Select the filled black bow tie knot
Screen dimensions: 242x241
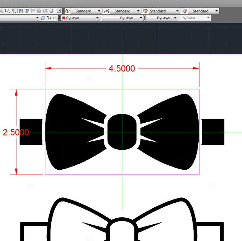(x=122, y=132)
